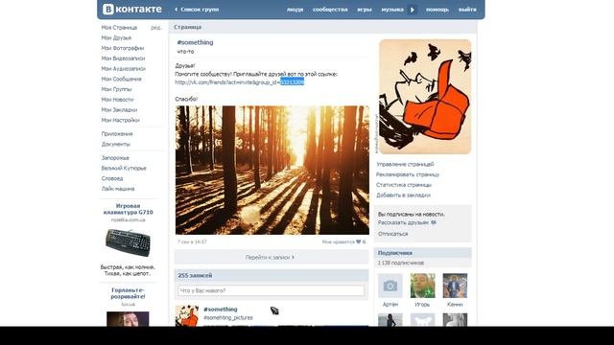Click the community avatar image
This screenshot has height=345, width=614.
pyautogui.click(x=425, y=97)
